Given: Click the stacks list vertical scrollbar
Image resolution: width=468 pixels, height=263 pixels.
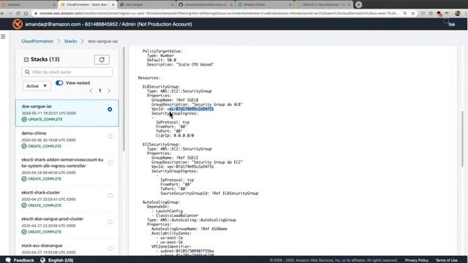Looking at the screenshot, I should (x=124, y=99).
